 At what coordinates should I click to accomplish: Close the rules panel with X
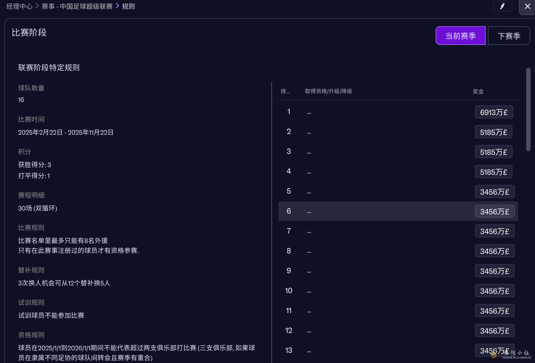point(527,7)
